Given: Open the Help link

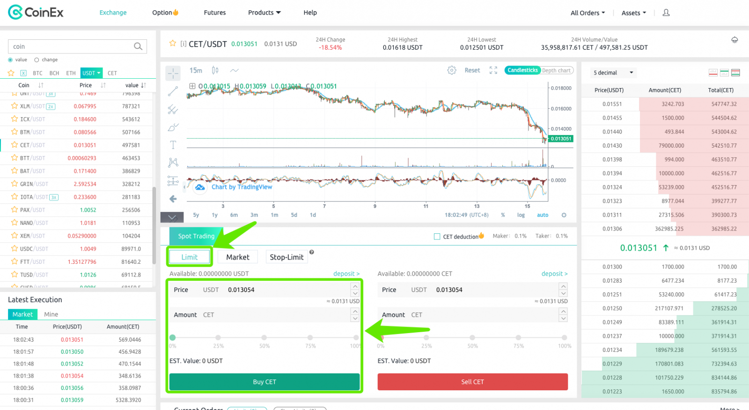Looking at the screenshot, I should tap(310, 13).
